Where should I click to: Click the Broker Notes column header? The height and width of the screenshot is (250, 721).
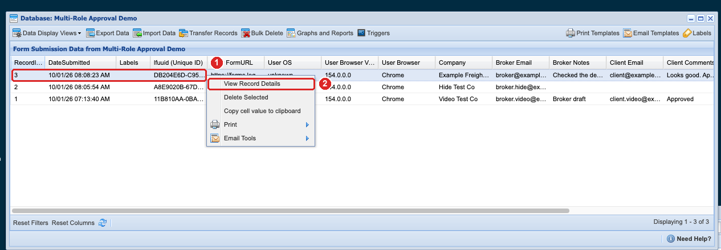(577, 63)
